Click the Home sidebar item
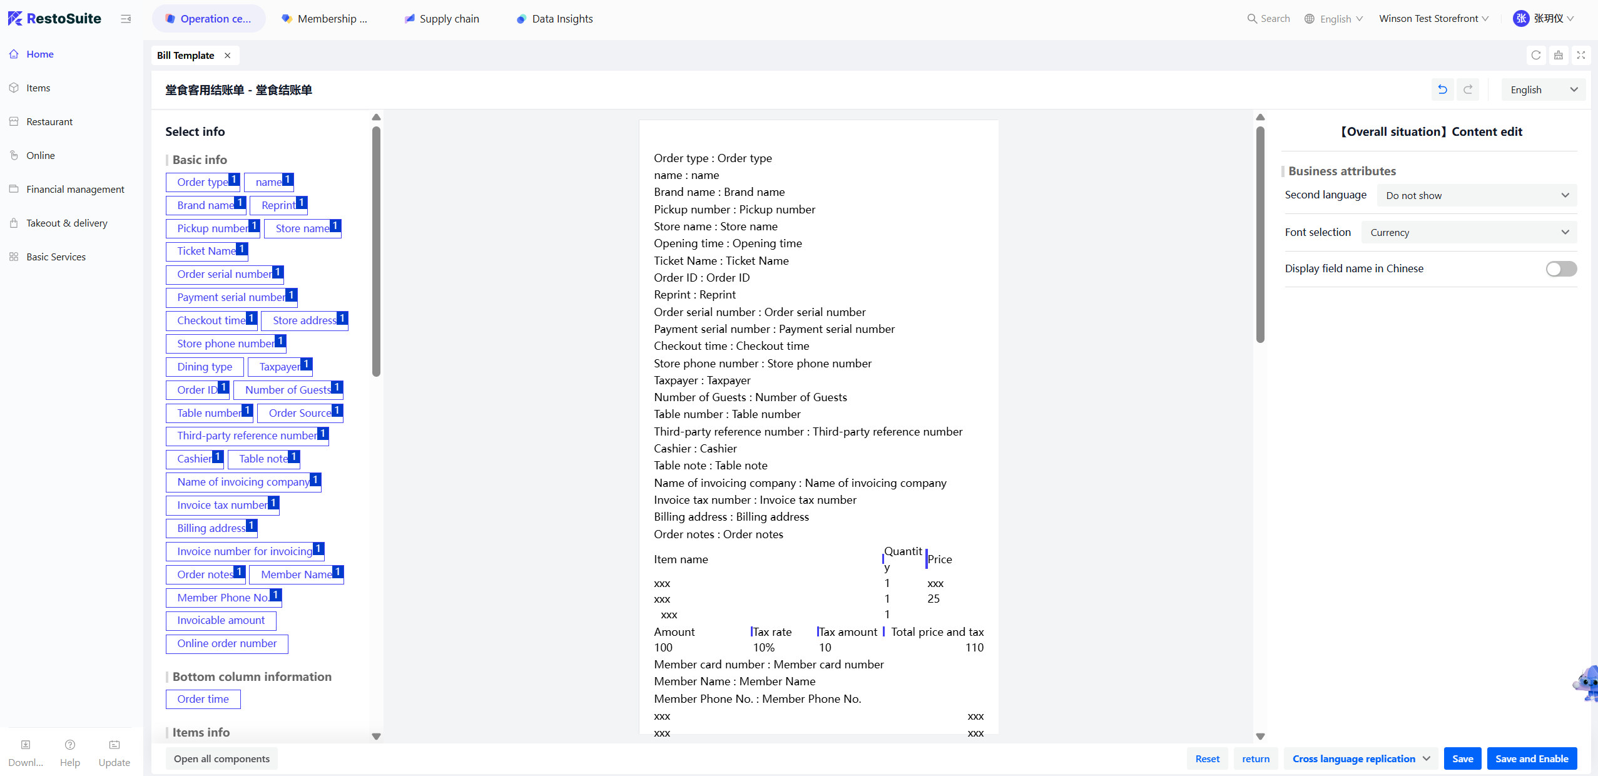 [40, 54]
